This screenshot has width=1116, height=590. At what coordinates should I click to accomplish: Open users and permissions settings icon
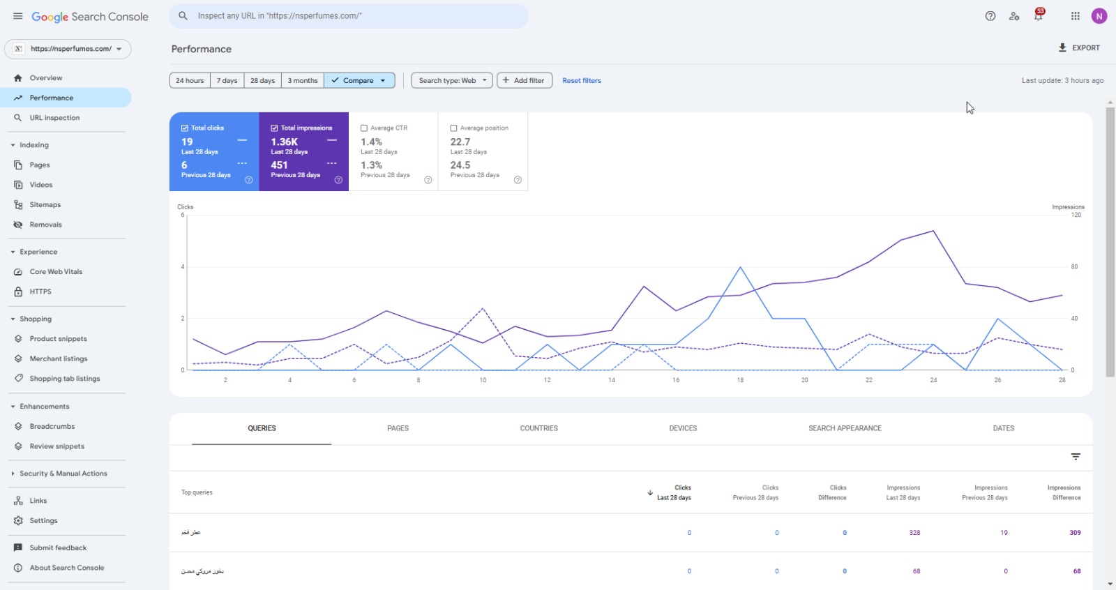click(1014, 16)
